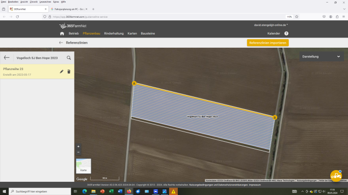Open the Firefox Chronik menu
This screenshot has width=348, height=195.
[34, 2]
